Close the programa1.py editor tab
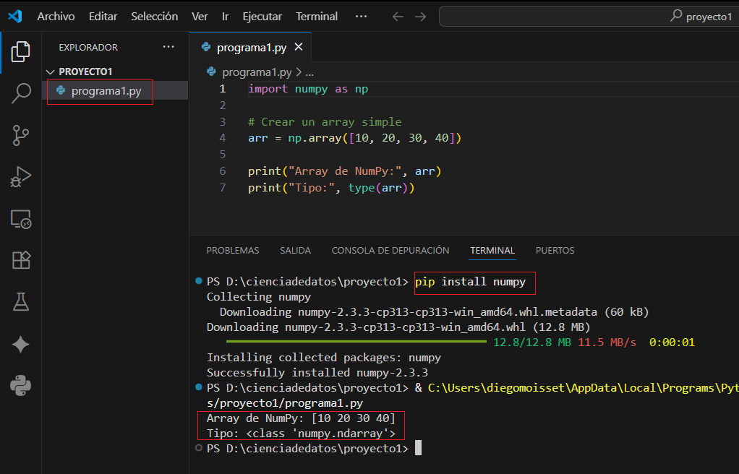 click(x=299, y=48)
